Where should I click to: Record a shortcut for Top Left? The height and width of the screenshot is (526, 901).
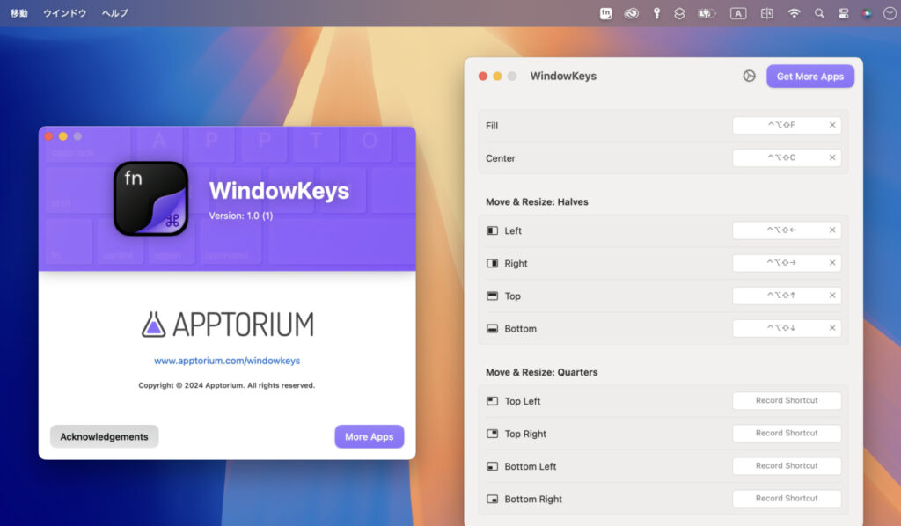786,401
